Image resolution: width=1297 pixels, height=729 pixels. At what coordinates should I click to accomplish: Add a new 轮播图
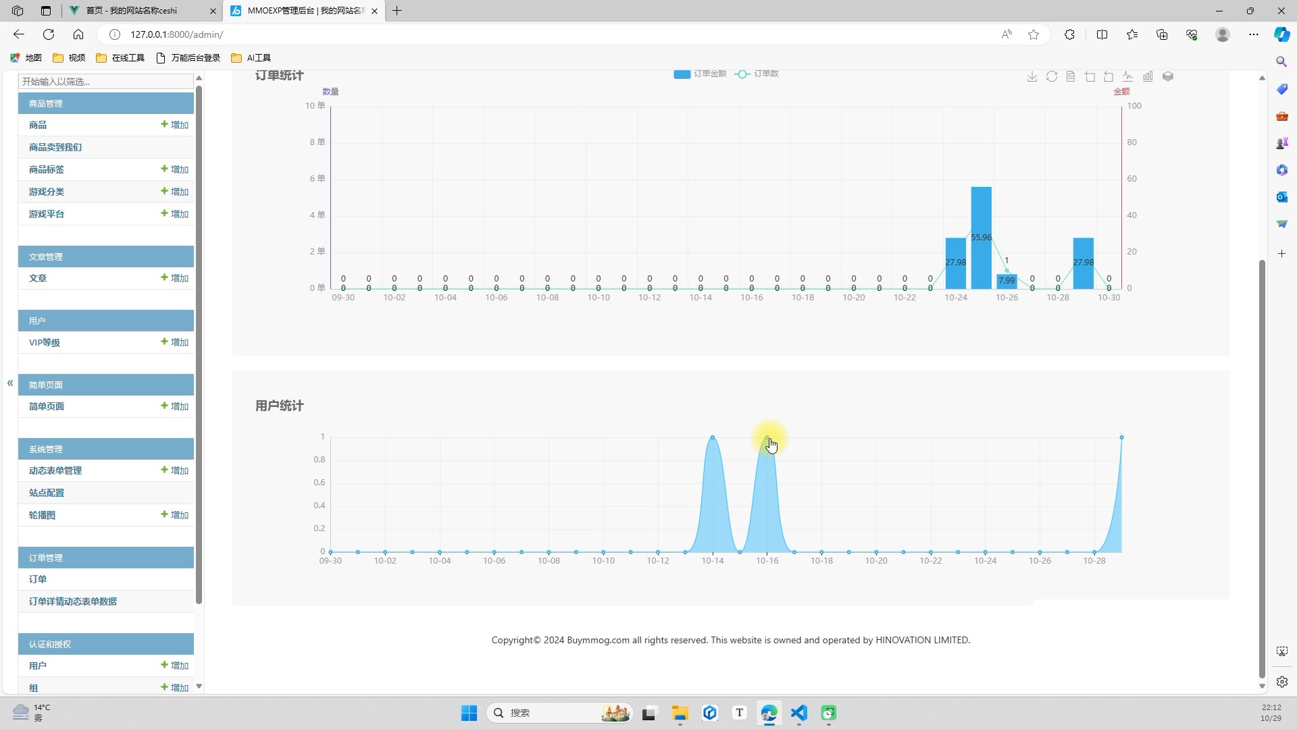pyautogui.click(x=175, y=515)
